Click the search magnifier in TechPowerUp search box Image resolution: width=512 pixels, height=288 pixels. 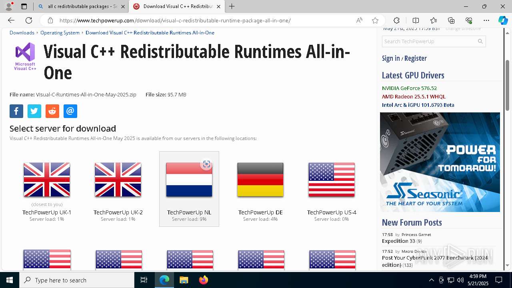click(x=480, y=41)
